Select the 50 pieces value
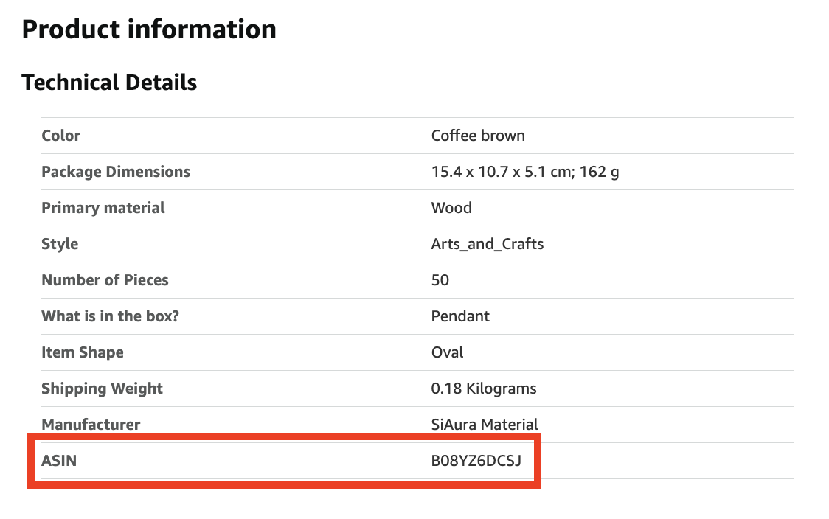 tap(440, 280)
